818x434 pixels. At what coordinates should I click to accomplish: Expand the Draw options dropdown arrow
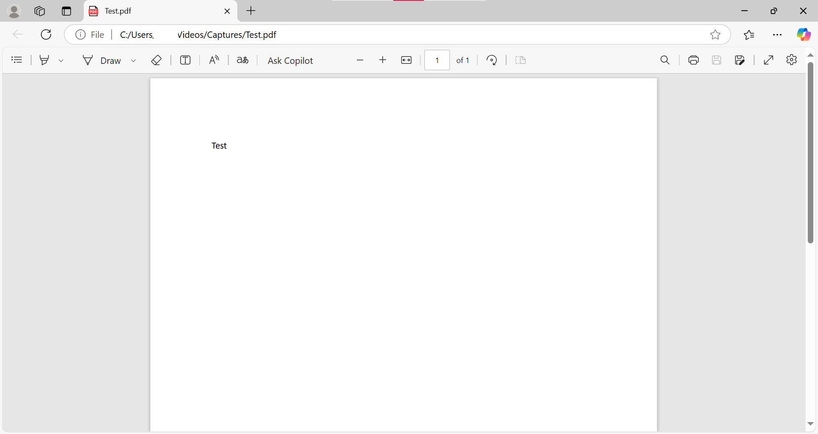tap(133, 60)
